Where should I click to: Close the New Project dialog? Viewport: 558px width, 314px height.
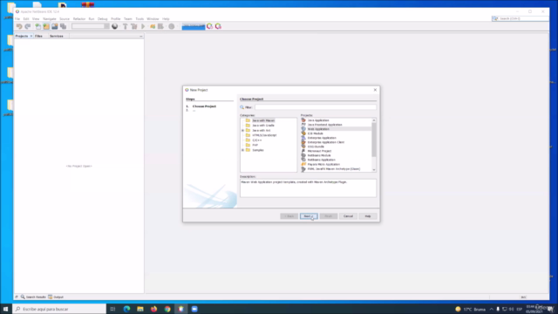375,90
